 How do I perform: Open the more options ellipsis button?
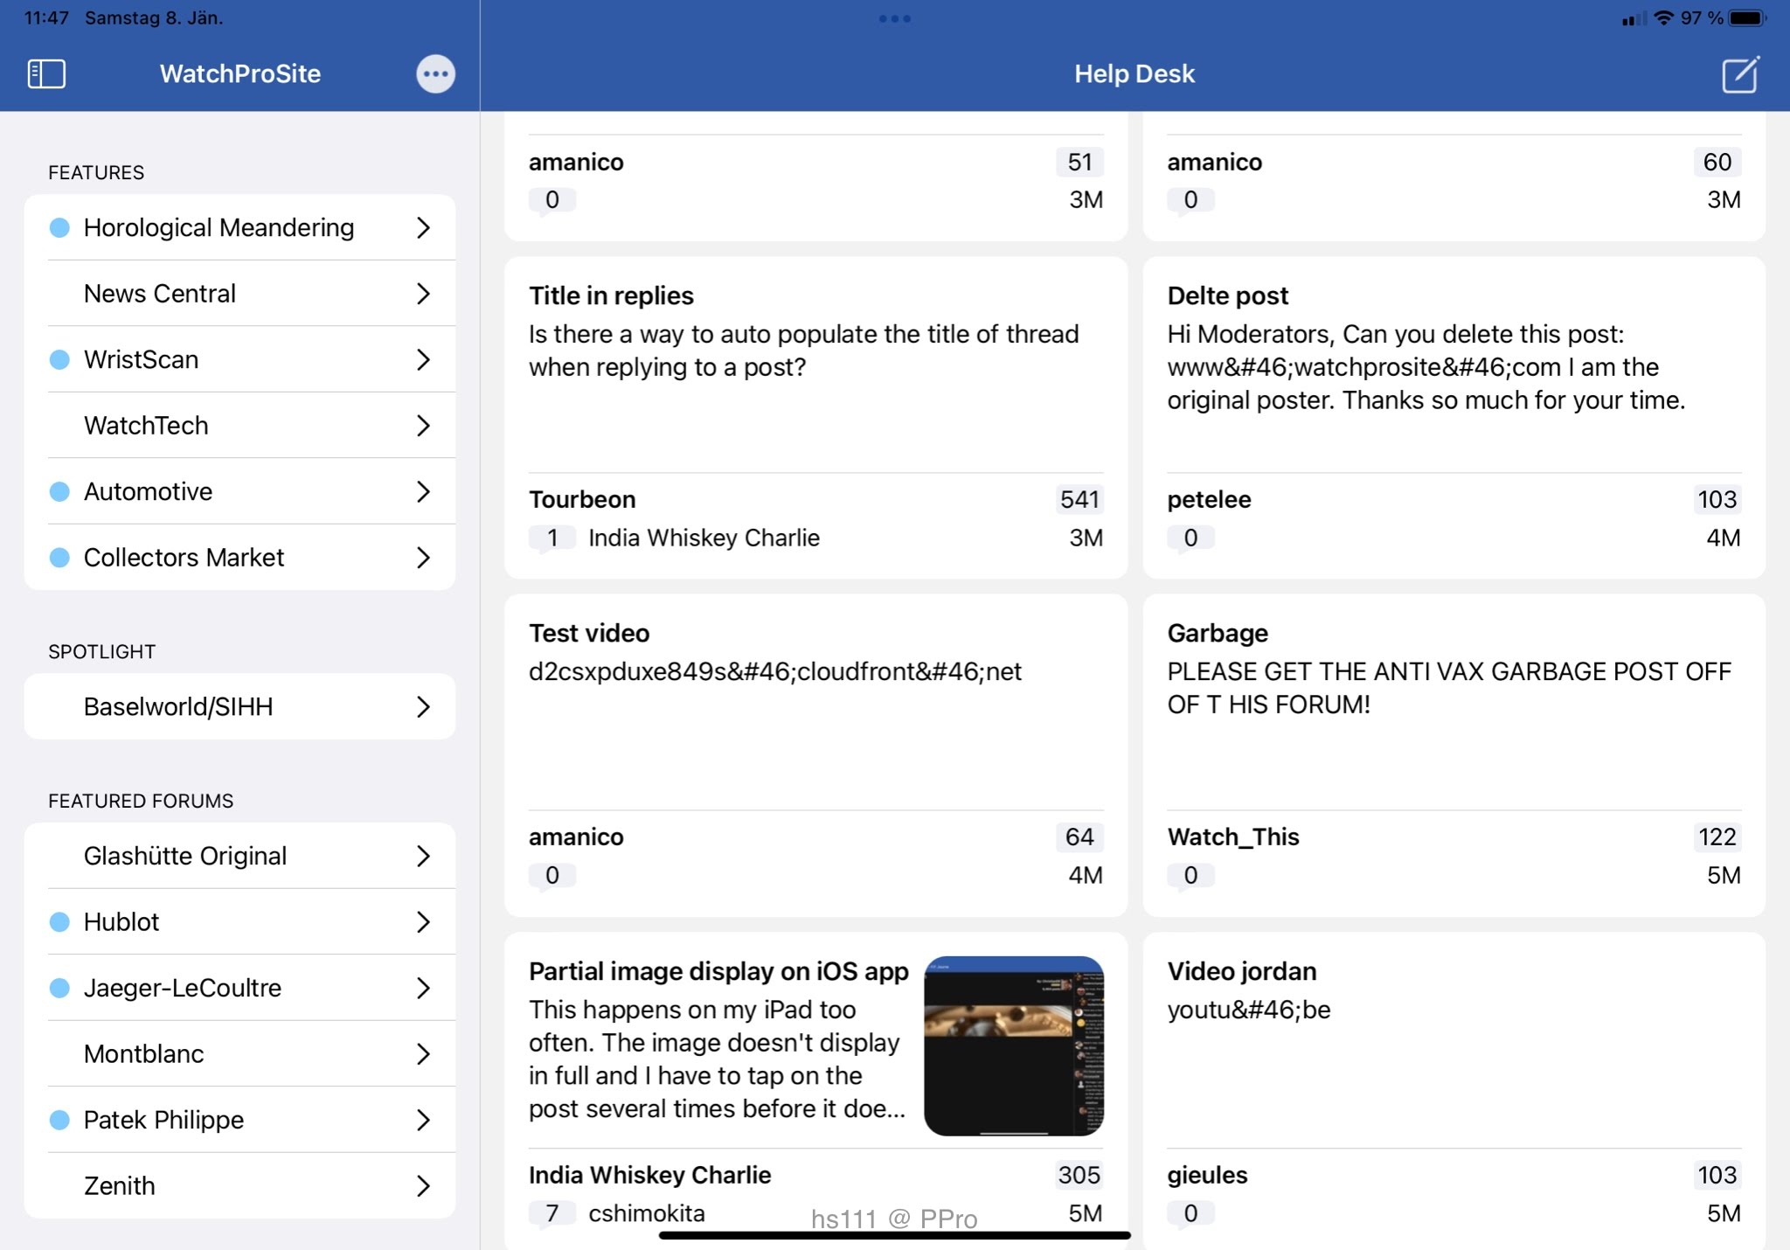(x=435, y=73)
